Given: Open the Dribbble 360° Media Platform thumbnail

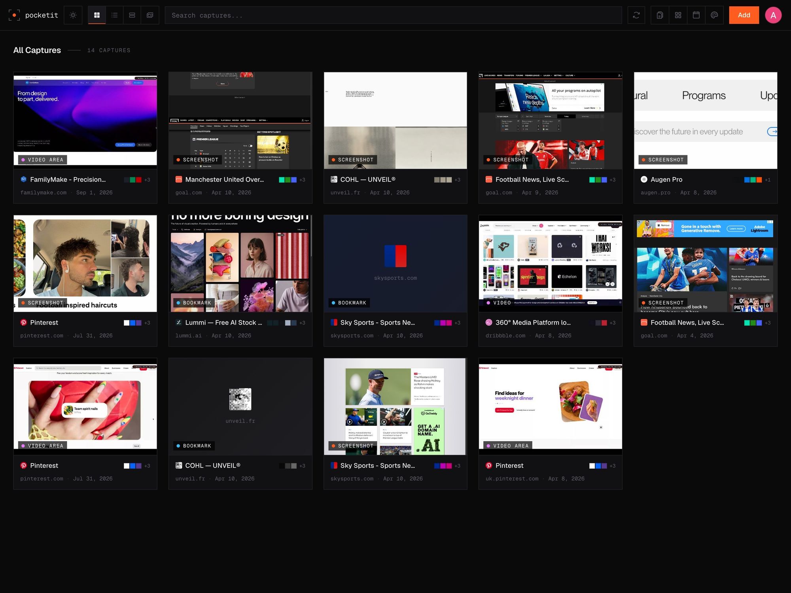Looking at the screenshot, I should pos(551,263).
